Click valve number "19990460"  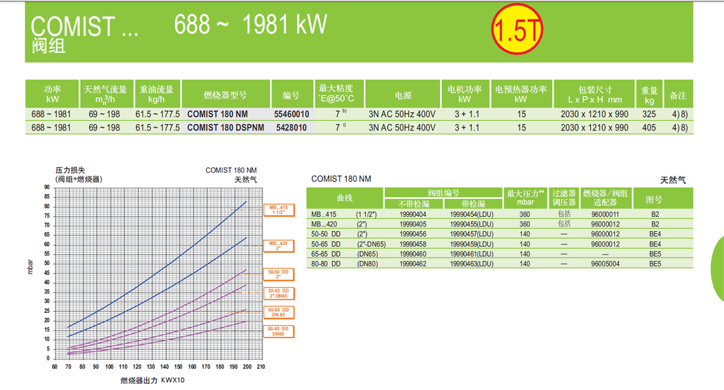coord(413,254)
